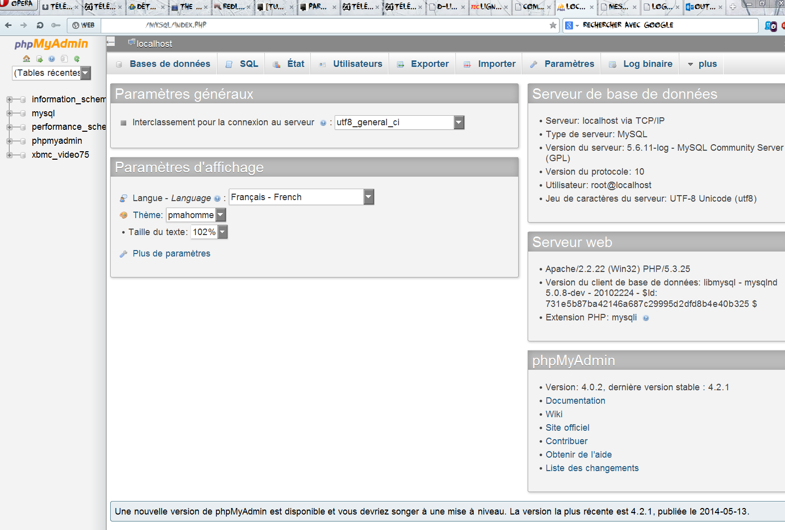785x530 pixels.
Task: Open the Opera menu button
Action: pyautogui.click(x=18, y=4)
